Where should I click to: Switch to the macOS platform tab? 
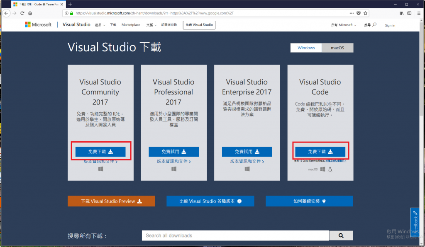337,48
